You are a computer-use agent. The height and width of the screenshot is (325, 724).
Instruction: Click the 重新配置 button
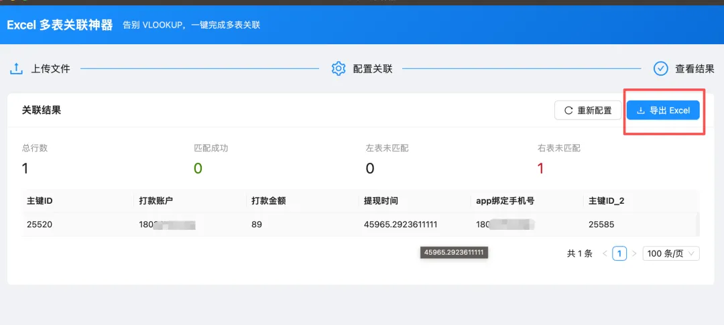(588, 111)
